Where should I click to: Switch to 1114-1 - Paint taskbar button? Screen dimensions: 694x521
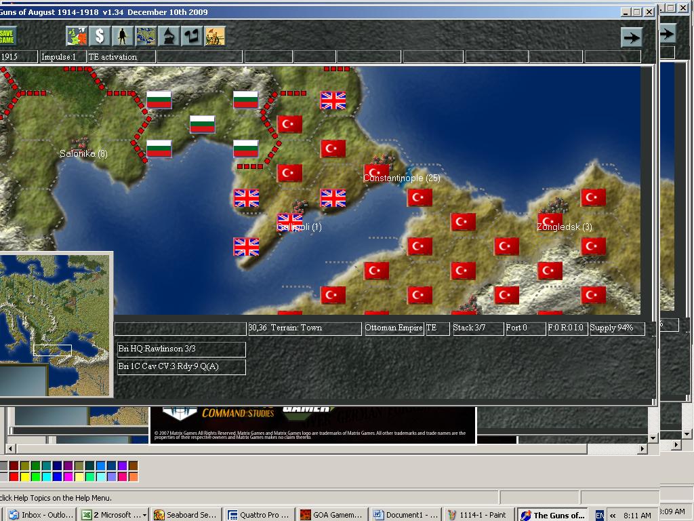tap(478, 515)
